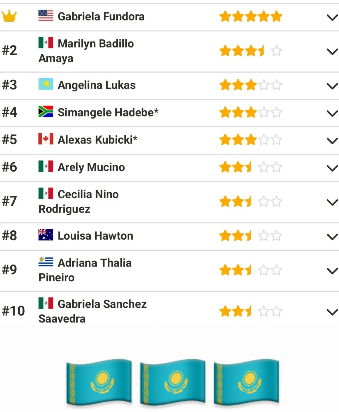Select the Cecilia Nino Rodriguez name
This screenshot has width=339, height=412.
point(79,202)
